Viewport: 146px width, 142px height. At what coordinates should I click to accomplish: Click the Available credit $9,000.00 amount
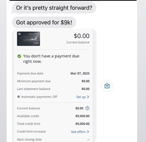click(83, 116)
